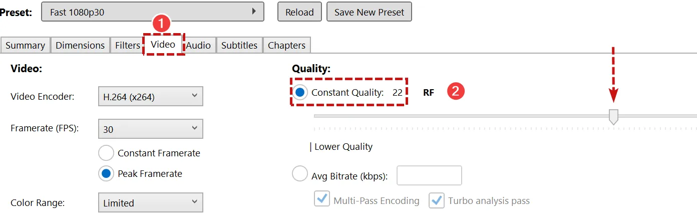Switch to the Audio tab
The image size is (697, 218).
[x=198, y=45]
